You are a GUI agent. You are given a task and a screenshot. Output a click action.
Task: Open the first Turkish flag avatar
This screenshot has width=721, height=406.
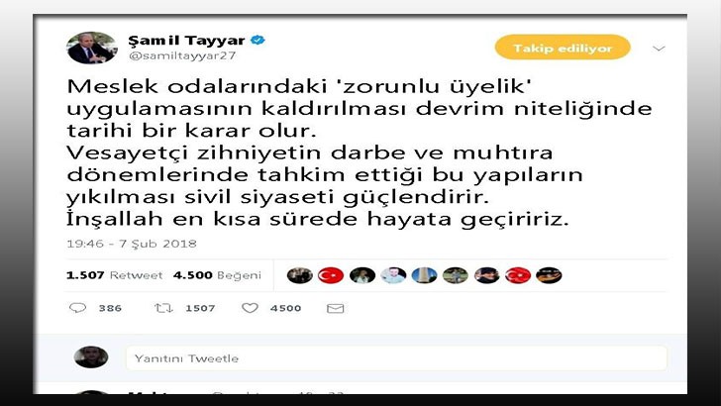tap(331, 275)
